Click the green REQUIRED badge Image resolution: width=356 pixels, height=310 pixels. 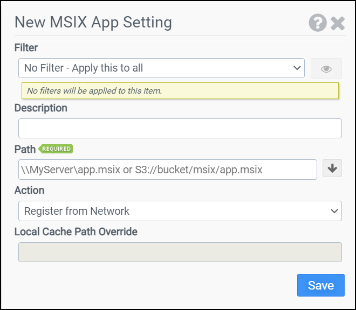(x=57, y=149)
